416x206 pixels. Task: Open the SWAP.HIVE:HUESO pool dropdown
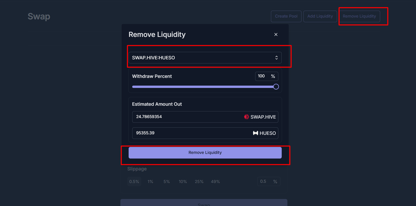[x=205, y=58]
